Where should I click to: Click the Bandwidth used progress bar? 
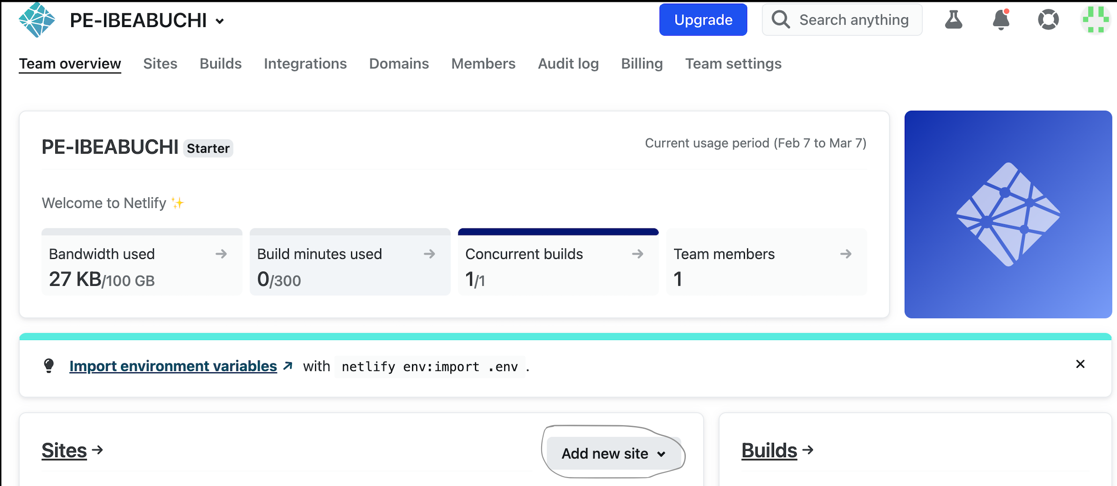pyautogui.click(x=142, y=232)
